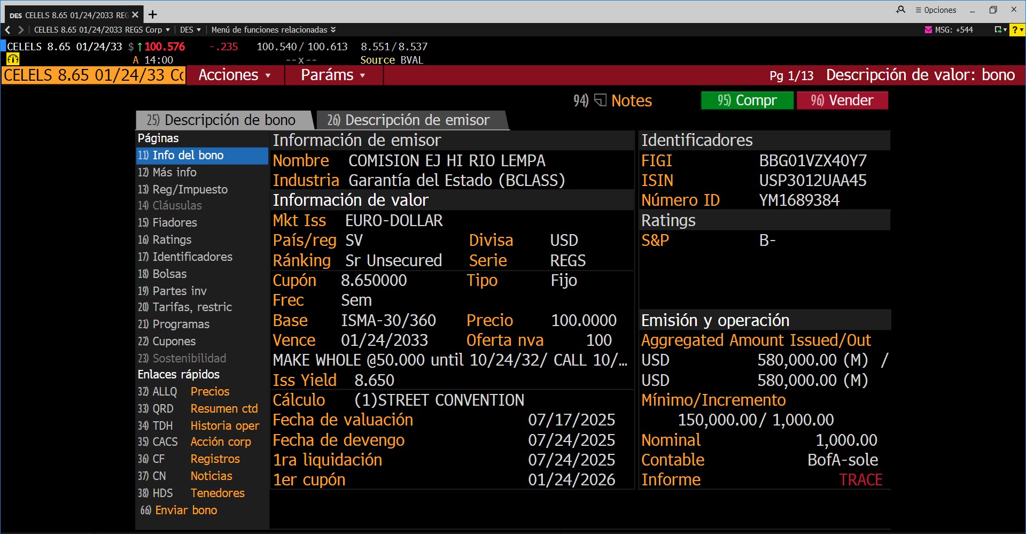The image size is (1026, 534).
Task: Open the Opciones menu
Action: pyautogui.click(x=936, y=10)
